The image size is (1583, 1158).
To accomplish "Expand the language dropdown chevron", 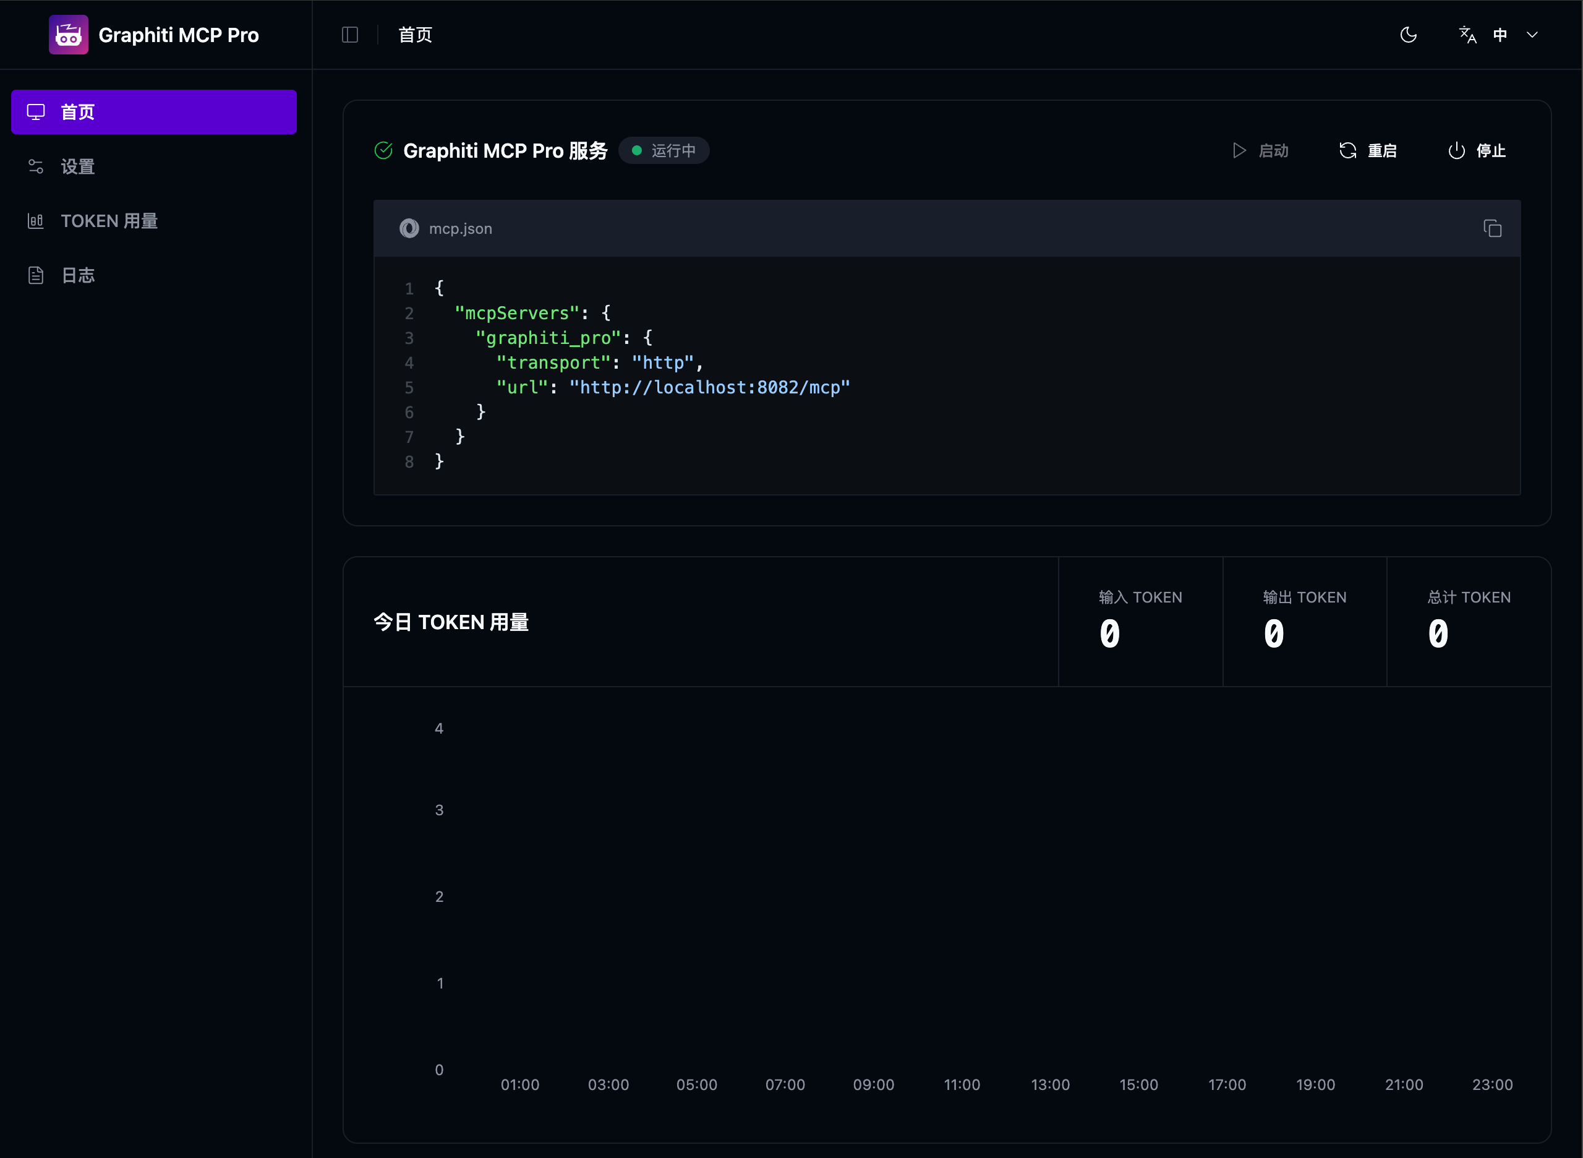I will click(x=1532, y=35).
